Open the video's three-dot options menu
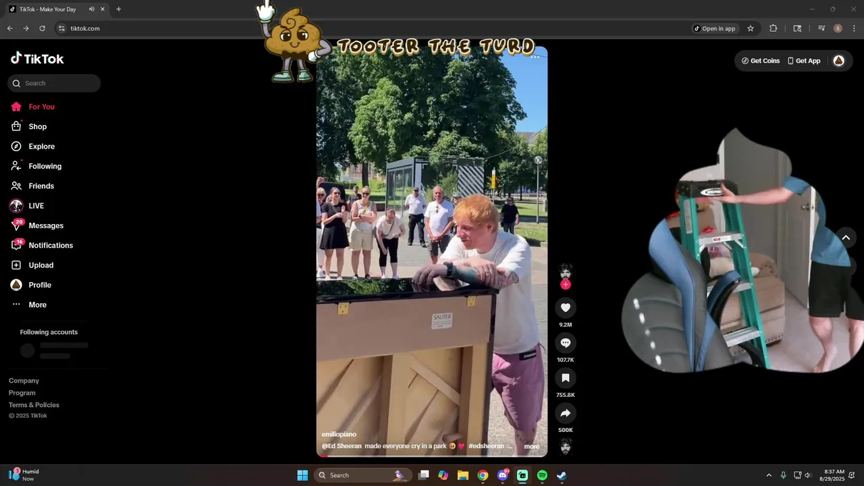Screen dimensions: 864x486 click(535, 57)
